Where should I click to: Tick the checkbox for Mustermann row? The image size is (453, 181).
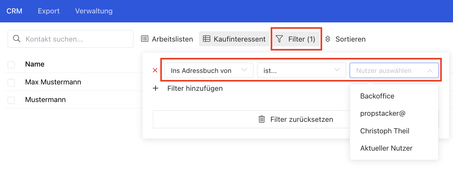coord(11,100)
